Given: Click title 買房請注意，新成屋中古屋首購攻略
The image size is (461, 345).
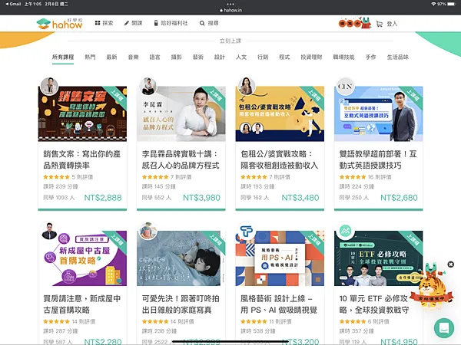Looking at the screenshot, I should coord(82,304).
